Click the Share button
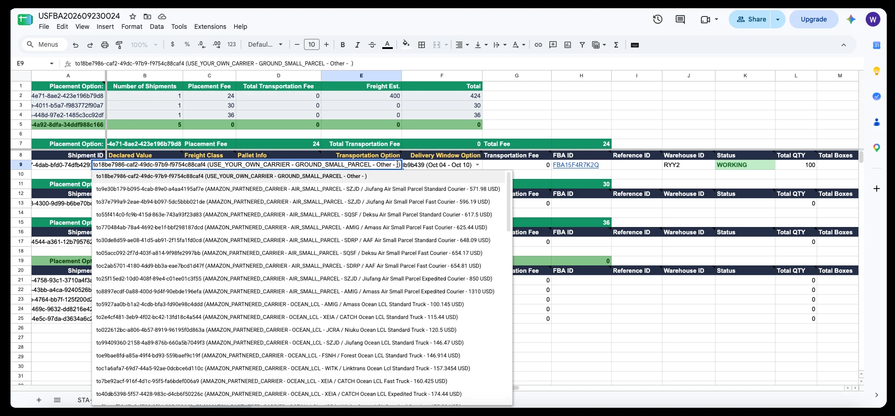This screenshot has height=416, width=895. click(x=750, y=19)
